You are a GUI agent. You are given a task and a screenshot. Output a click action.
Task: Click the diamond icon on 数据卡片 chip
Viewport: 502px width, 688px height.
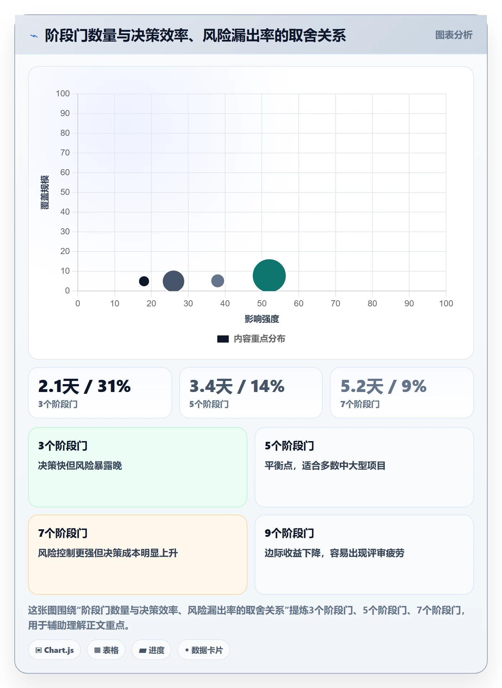point(187,650)
